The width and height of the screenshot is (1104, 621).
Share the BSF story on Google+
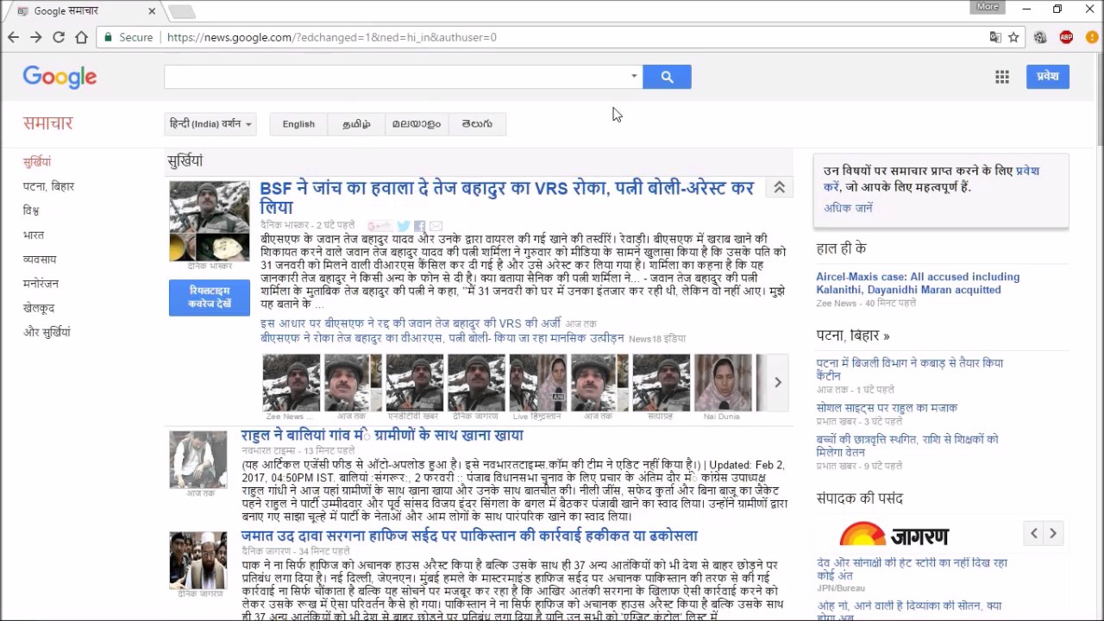click(x=379, y=226)
